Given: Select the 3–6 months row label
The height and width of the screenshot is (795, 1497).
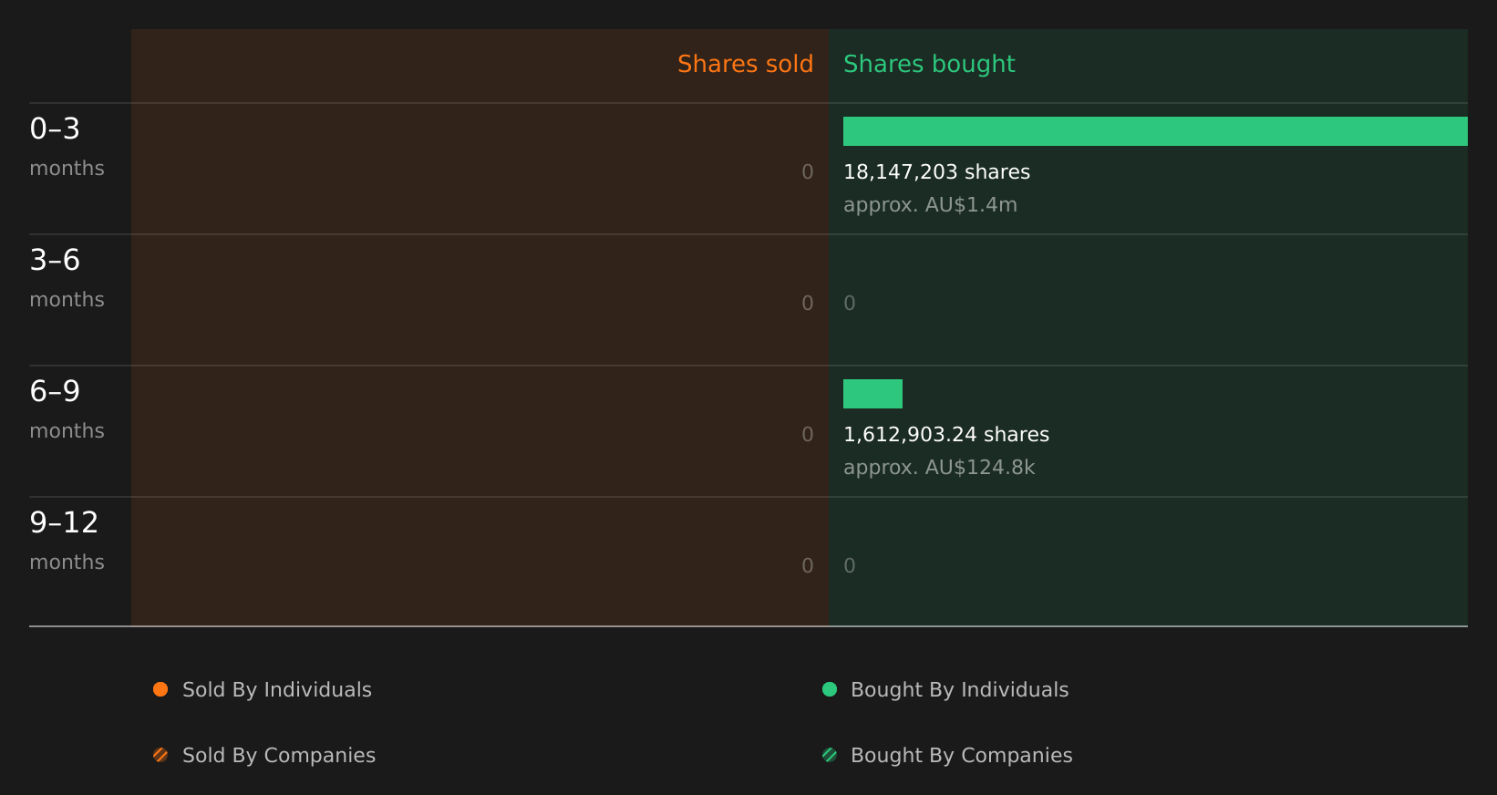Looking at the screenshot, I should tap(67, 278).
